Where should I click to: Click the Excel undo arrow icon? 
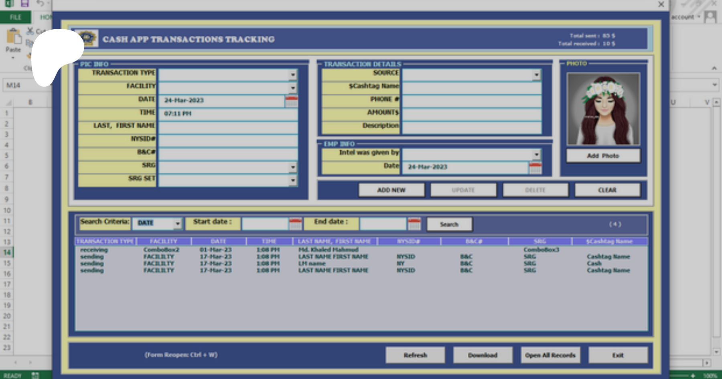point(40,4)
